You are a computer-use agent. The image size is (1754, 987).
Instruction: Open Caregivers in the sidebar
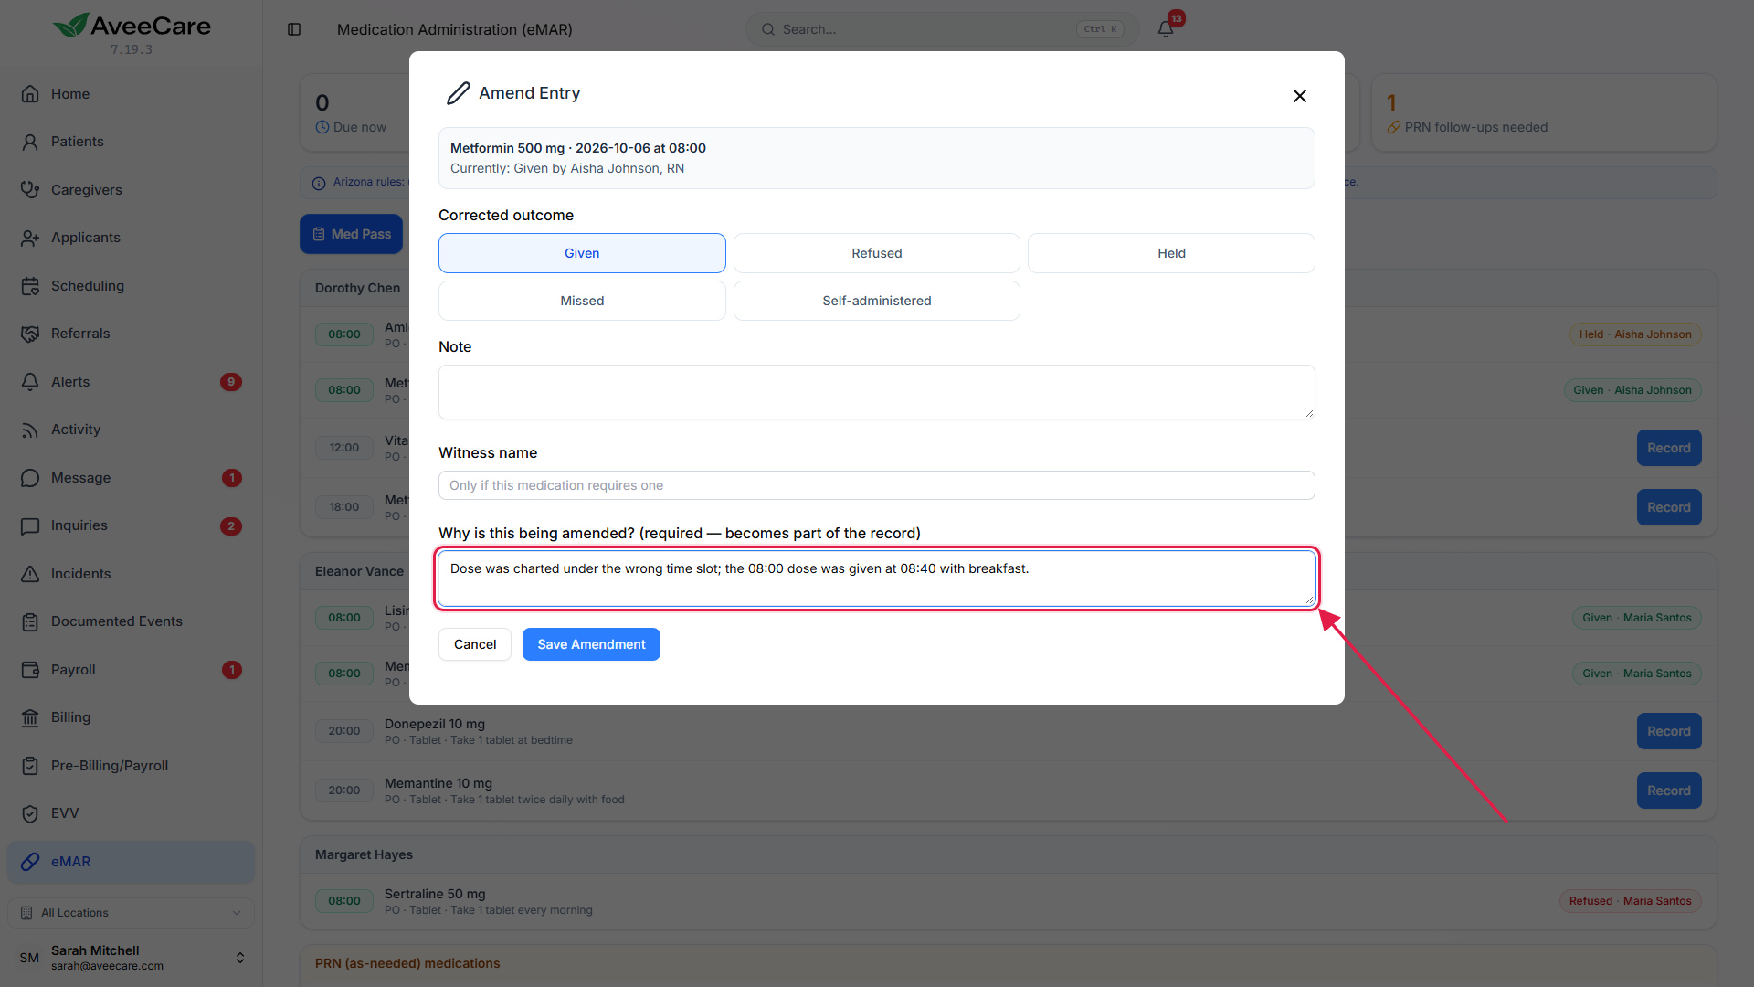pyautogui.click(x=132, y=190)
